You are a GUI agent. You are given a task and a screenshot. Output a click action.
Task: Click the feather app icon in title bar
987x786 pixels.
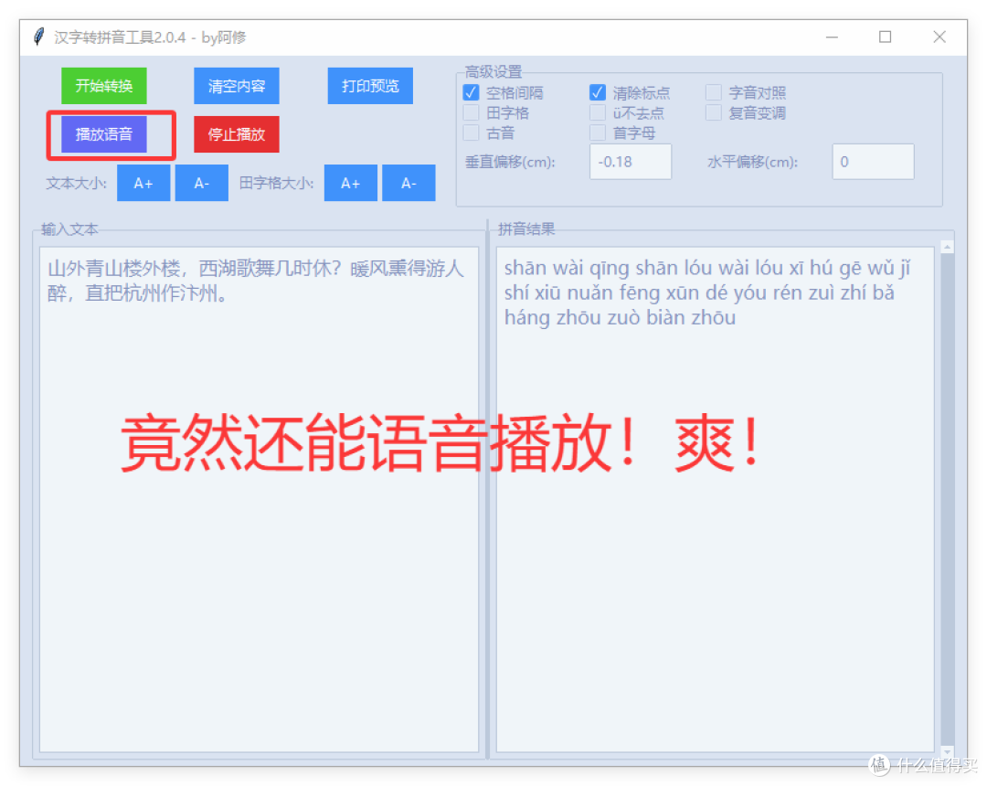(39, 37)
